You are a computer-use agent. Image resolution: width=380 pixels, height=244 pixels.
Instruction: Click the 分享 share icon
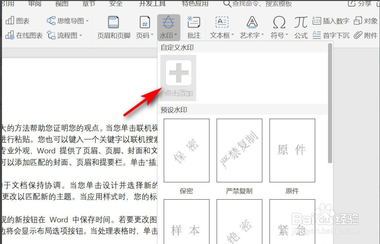click(x=352, y=3)
